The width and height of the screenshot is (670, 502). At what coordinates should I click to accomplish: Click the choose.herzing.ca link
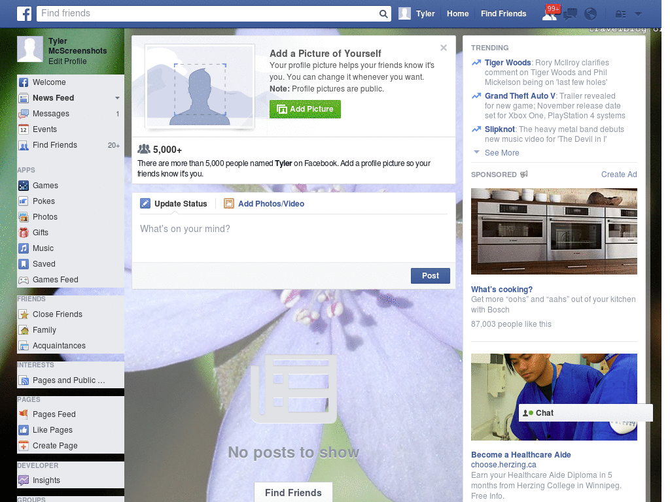click(503, 465)
